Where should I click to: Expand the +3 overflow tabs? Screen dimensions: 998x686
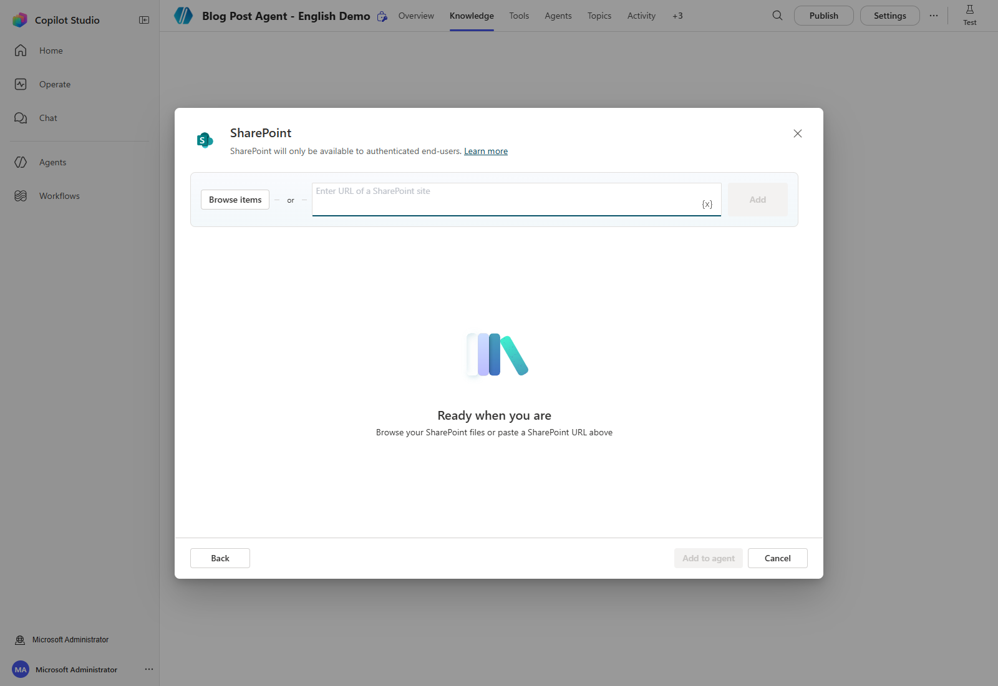[x=677, y=16]
